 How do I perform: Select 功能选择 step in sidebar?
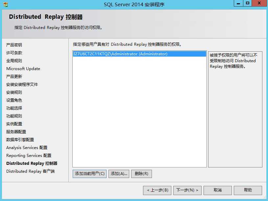[x=14, y=108]
